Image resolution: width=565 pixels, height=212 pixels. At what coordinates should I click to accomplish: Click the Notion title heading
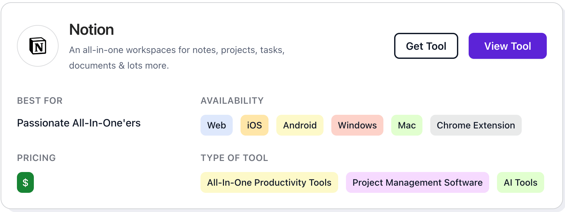91,29
